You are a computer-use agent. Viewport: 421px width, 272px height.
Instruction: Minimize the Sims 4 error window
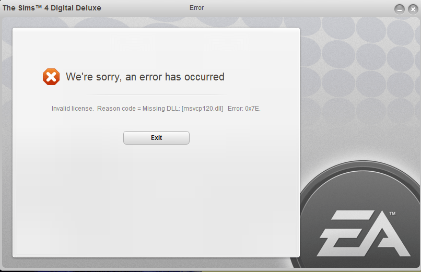pyautogui.click(x=399, y=9)
